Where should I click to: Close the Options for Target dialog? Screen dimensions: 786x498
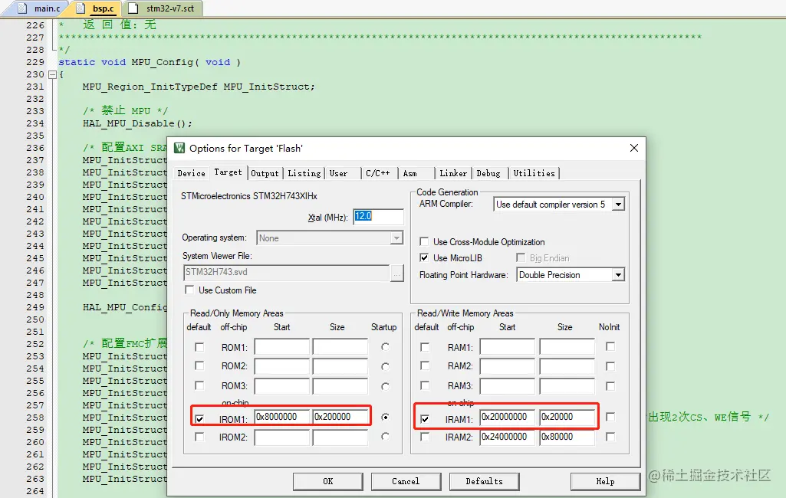point(634,148)
